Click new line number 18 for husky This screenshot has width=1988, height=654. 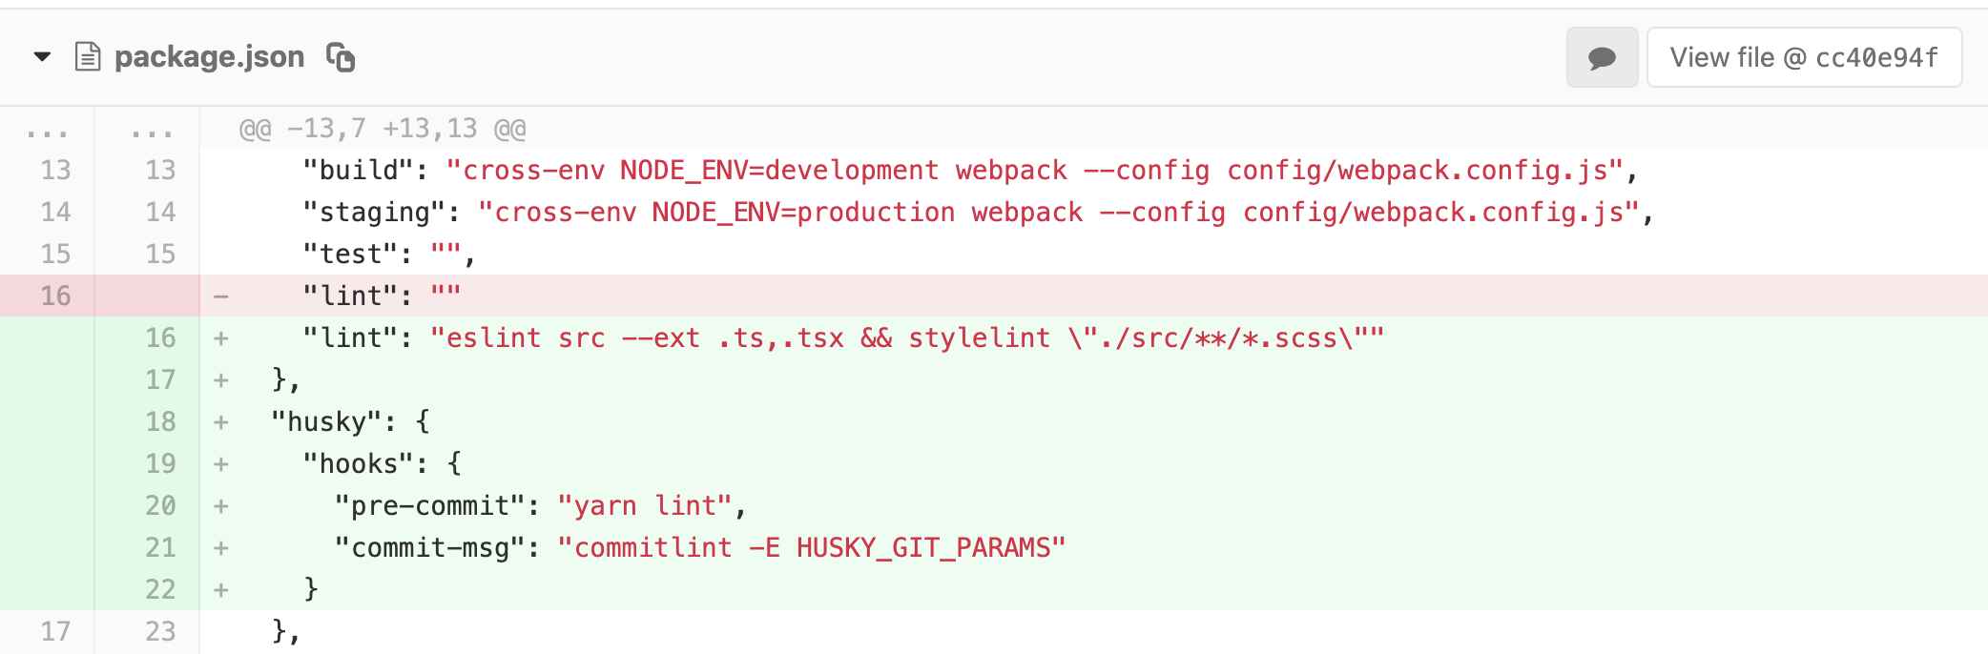(x=160, y=421)
